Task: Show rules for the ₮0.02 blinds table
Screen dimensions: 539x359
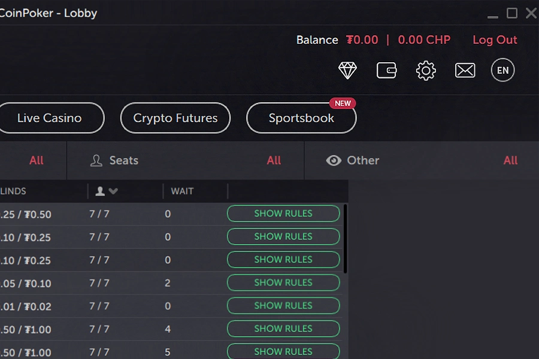Action: point(283,306)
